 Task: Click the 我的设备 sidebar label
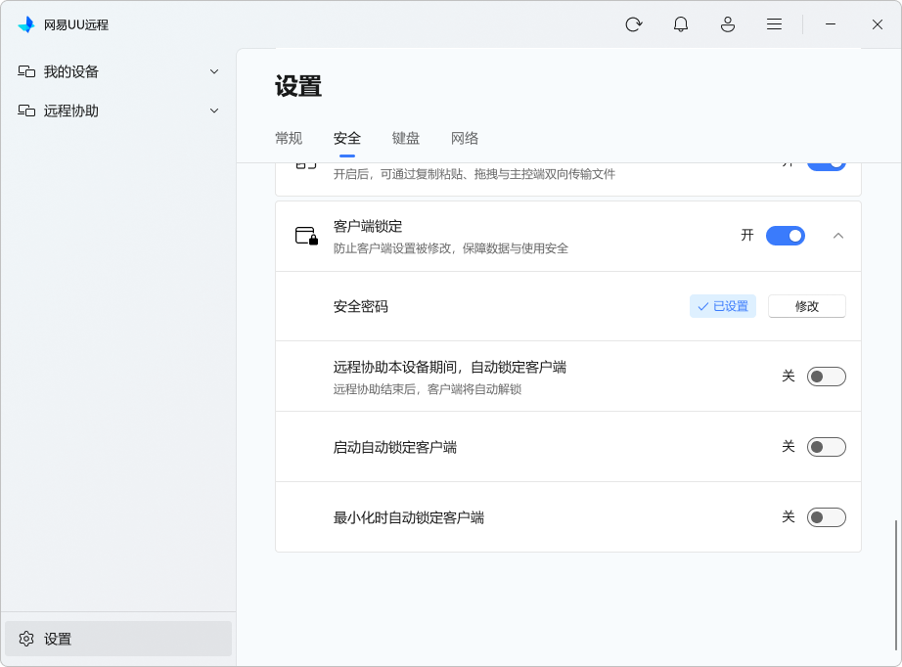pyautogui.click(x=71, y=71)
